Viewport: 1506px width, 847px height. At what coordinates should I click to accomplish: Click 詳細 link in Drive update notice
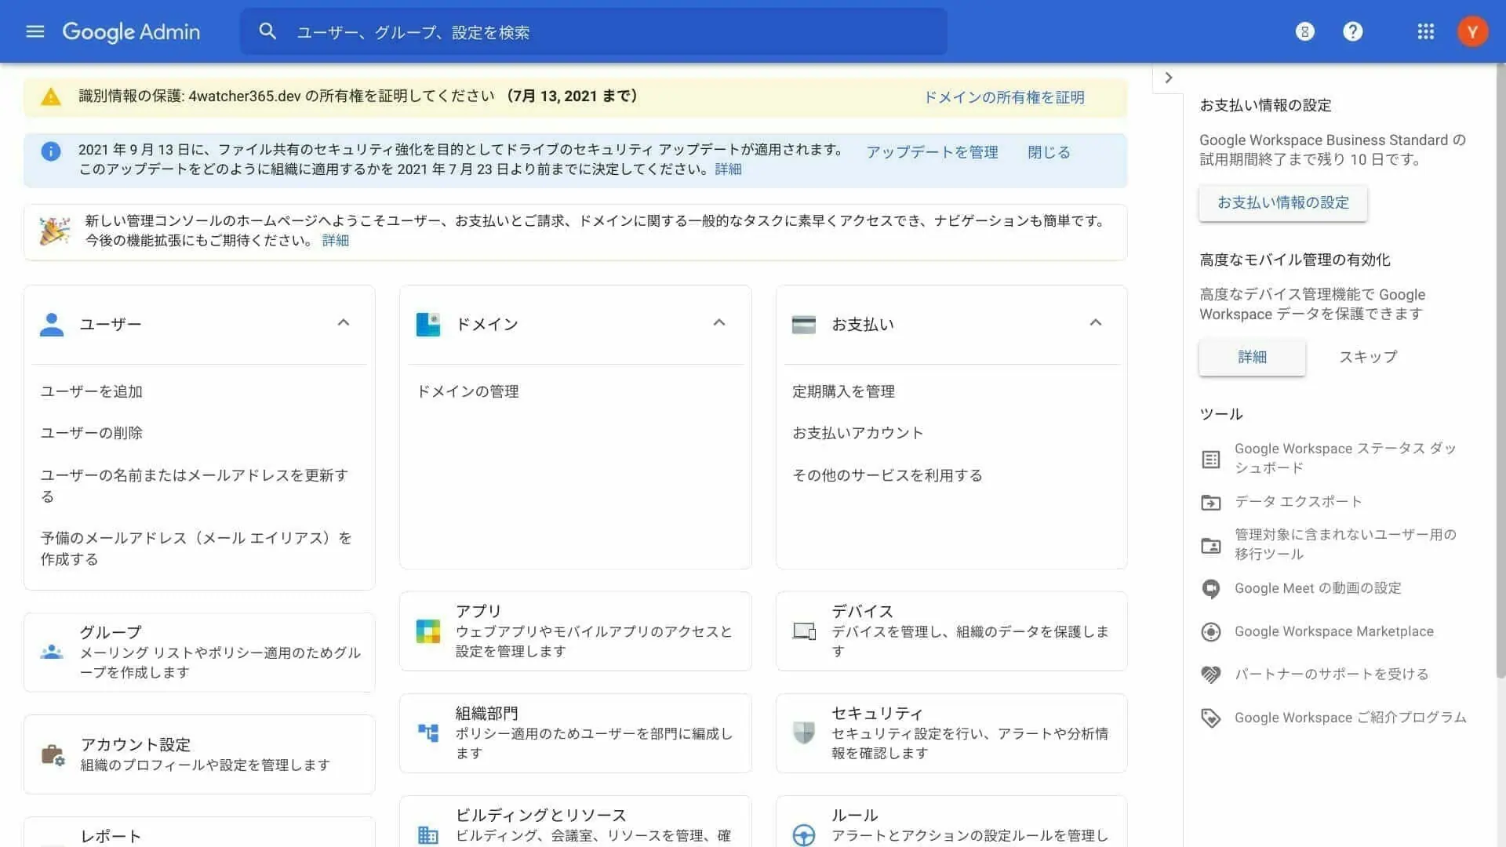point(728,169)
